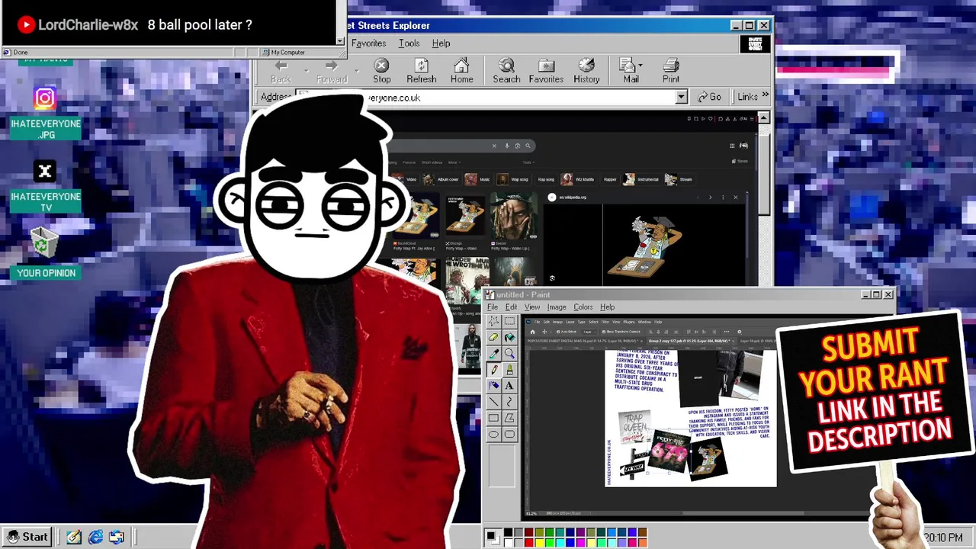Image resolution: width=976 pixels, height=549 pixels.
Task: Open the YOUR OPINION recycle bin icon
Action: pyautogui.click(x=45, y=253)
